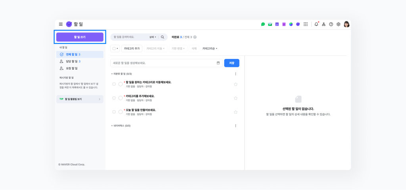Image resolution: width=406 pixels, height=190 pixels.
Task: Collapse the 네이버웍스 (0/0) section
Action: [x=112, y=126]
